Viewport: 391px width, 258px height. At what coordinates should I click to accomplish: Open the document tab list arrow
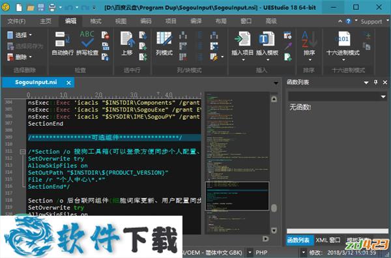(x=276, y=83)
